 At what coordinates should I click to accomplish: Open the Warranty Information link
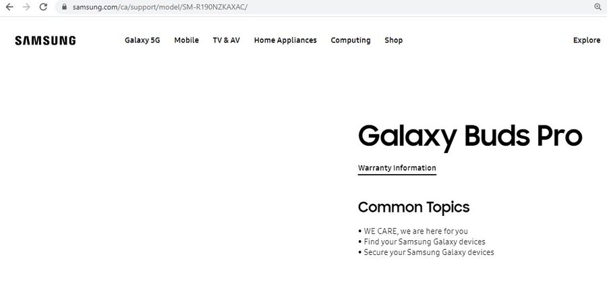tap(397, 168)
